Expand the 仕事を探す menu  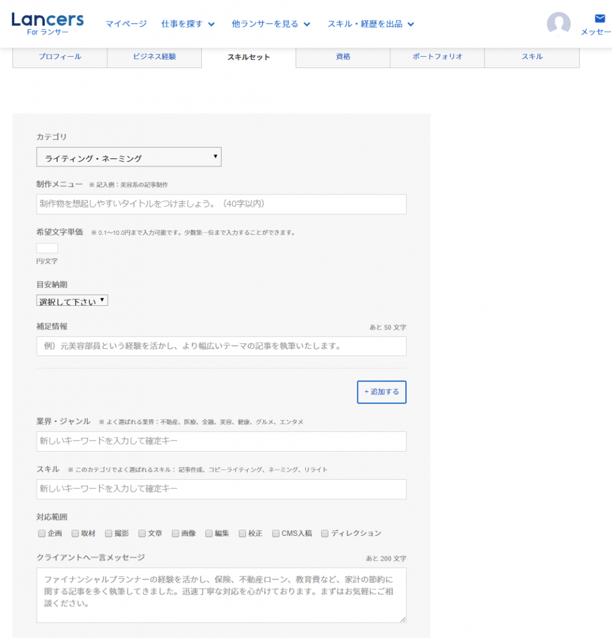pos(187,24)
